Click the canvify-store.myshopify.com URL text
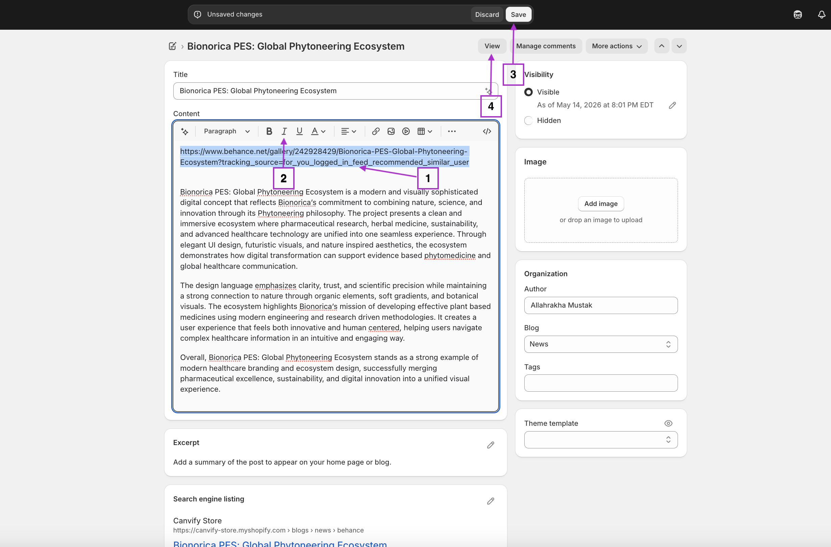The height and width of the screenshot is (547, 831). click(x=268, y=530)
